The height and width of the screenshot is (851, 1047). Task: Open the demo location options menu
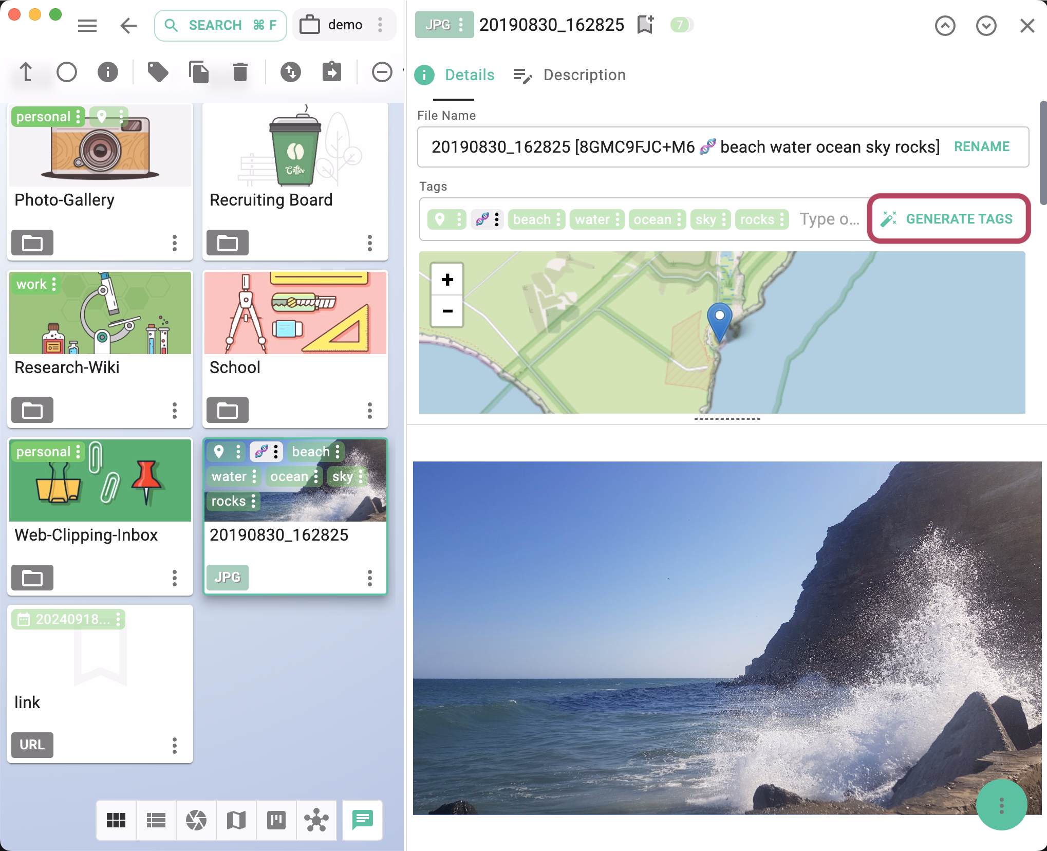click(380, 25)
